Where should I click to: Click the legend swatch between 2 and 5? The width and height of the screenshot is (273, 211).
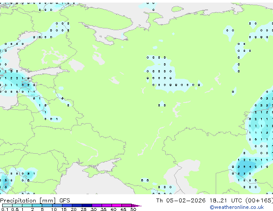pyautogui.click(x=37, y=205)
